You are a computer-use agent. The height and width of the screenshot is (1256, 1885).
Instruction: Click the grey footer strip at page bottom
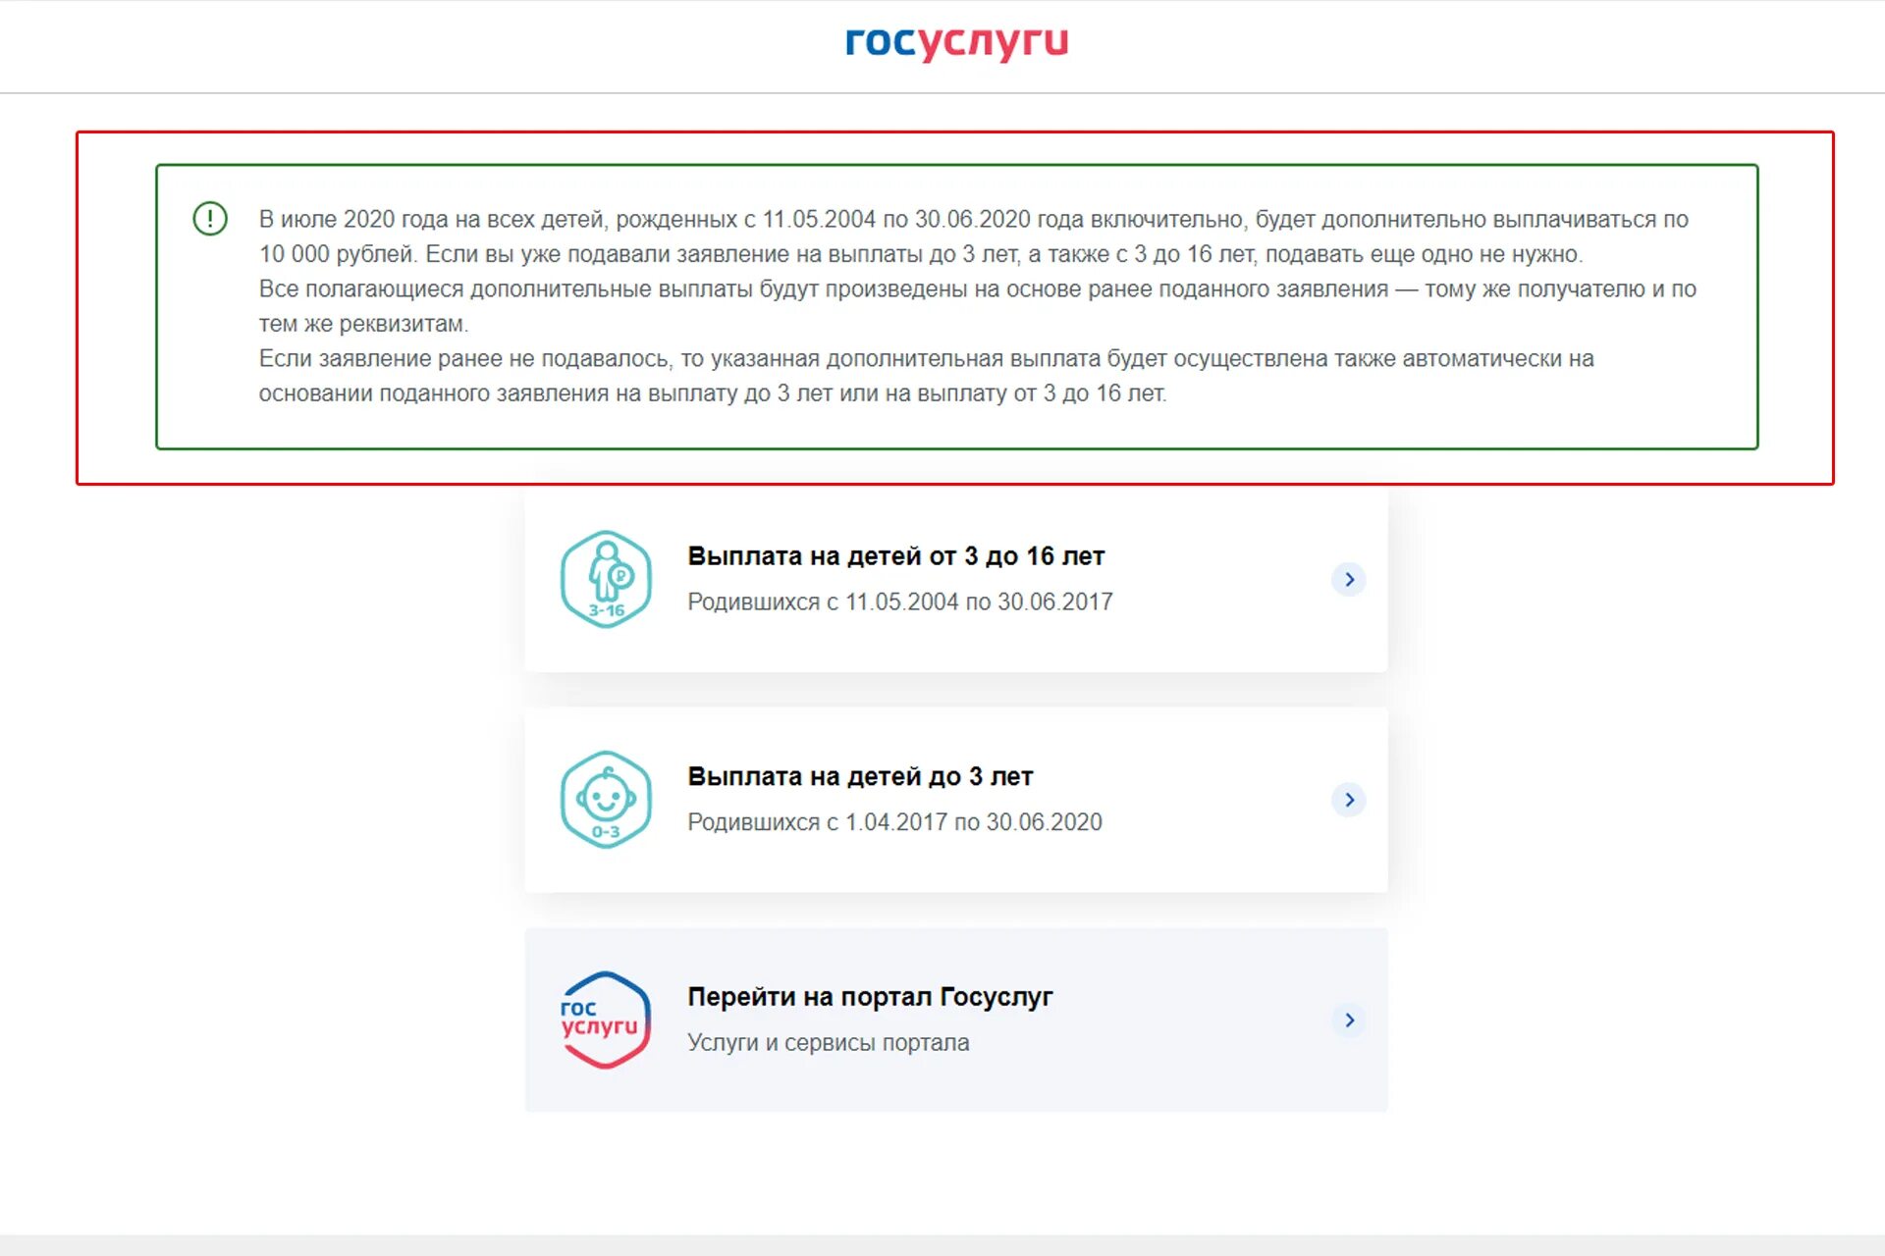(x=942, y=1245)
